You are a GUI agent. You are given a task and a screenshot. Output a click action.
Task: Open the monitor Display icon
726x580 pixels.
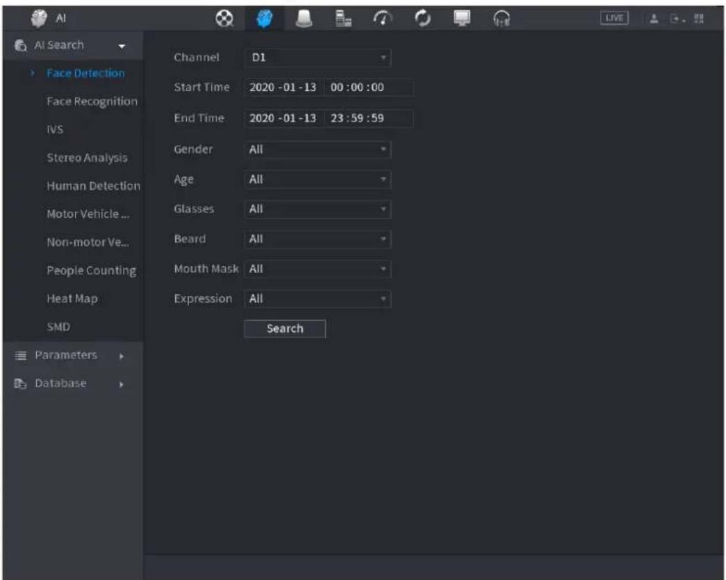(461, 19)
